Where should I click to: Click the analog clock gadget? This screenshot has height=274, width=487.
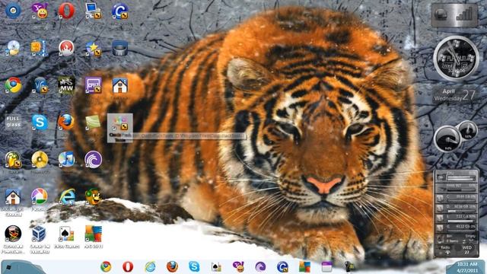(x=456, y=59)
